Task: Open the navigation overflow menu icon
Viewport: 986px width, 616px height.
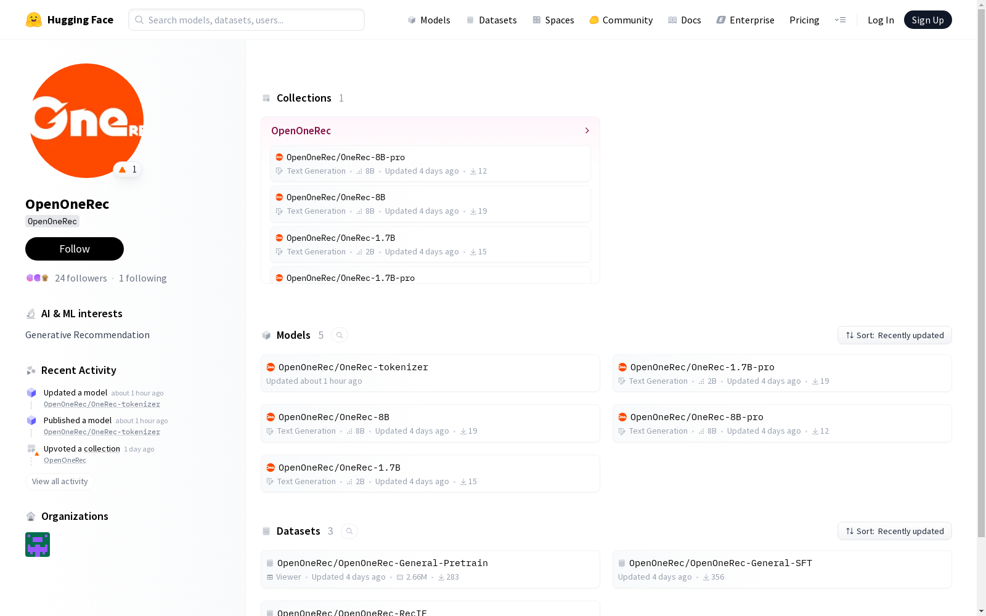Action: (x=840, y=20)
